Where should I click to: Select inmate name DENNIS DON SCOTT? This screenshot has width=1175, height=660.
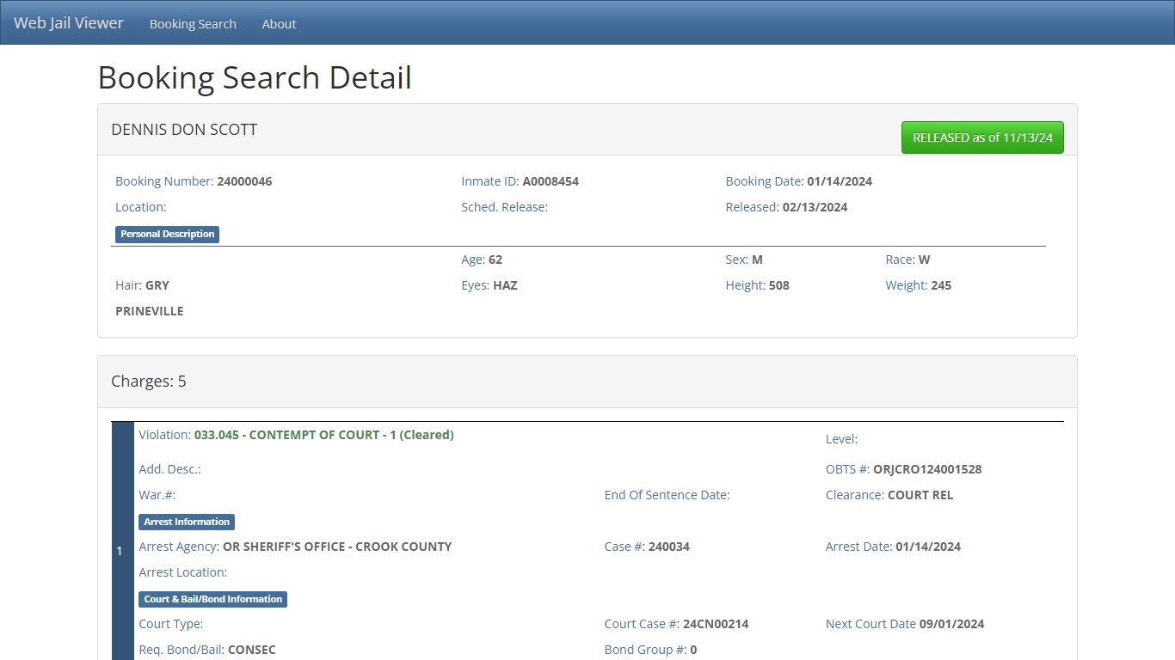(184, 130)
